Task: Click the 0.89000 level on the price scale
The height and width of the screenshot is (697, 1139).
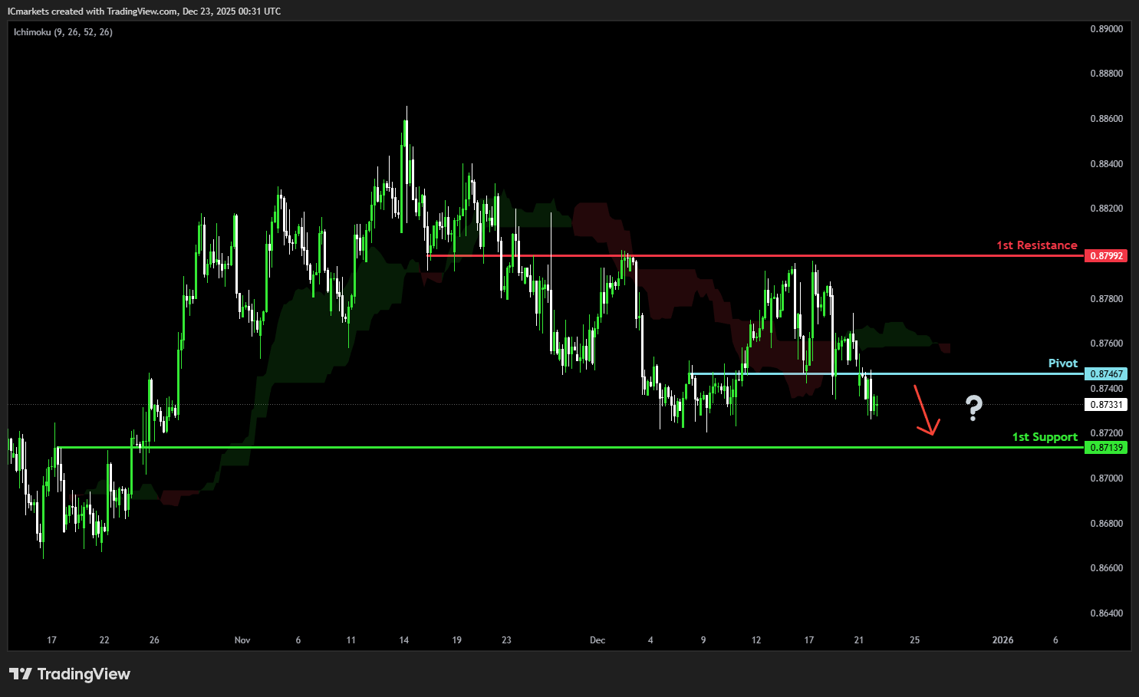Action: [1106, 29]
